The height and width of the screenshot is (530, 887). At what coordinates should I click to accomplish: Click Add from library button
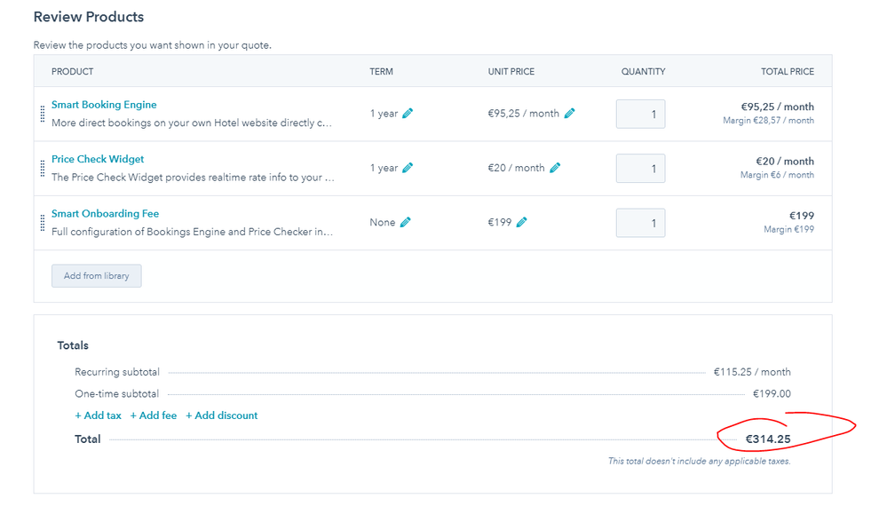(x=97, y=276)
